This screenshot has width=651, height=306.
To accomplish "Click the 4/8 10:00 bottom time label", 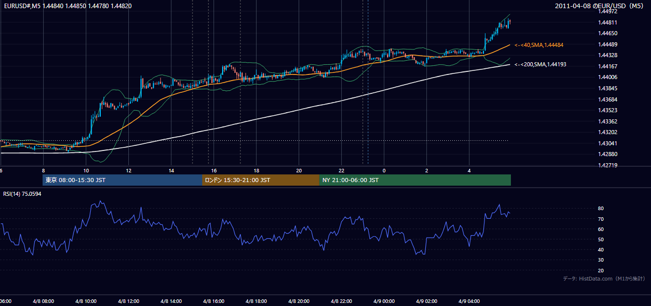I will pyautogui.click(x=86, y=301).
